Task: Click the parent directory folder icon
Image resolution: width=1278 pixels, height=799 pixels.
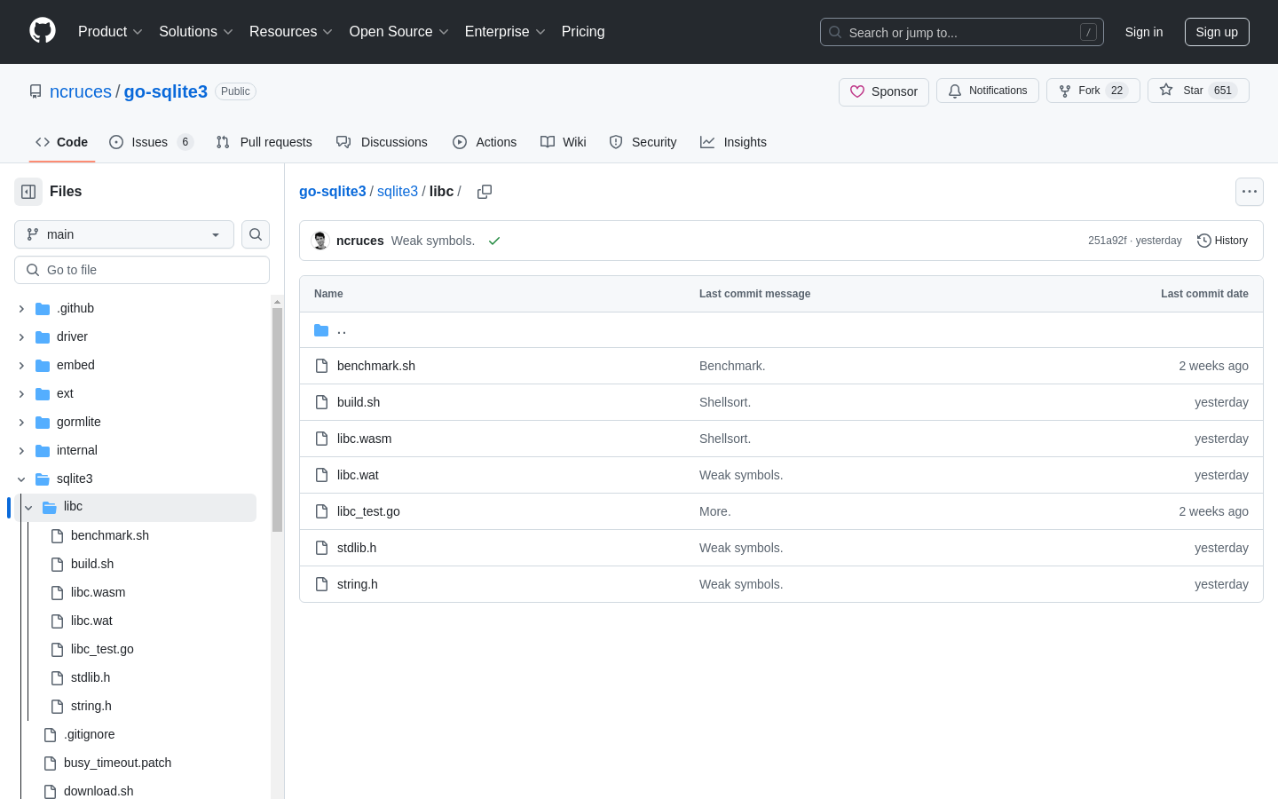Action: 321,330
